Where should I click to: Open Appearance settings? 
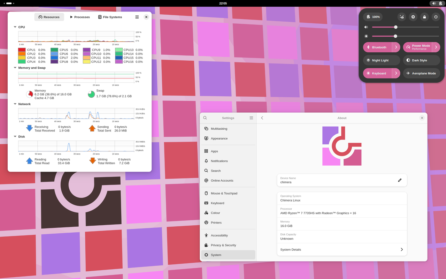(x=228, y=138)
